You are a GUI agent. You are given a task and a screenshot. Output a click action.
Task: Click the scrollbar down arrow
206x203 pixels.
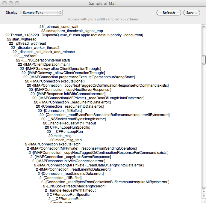[204, 196]
